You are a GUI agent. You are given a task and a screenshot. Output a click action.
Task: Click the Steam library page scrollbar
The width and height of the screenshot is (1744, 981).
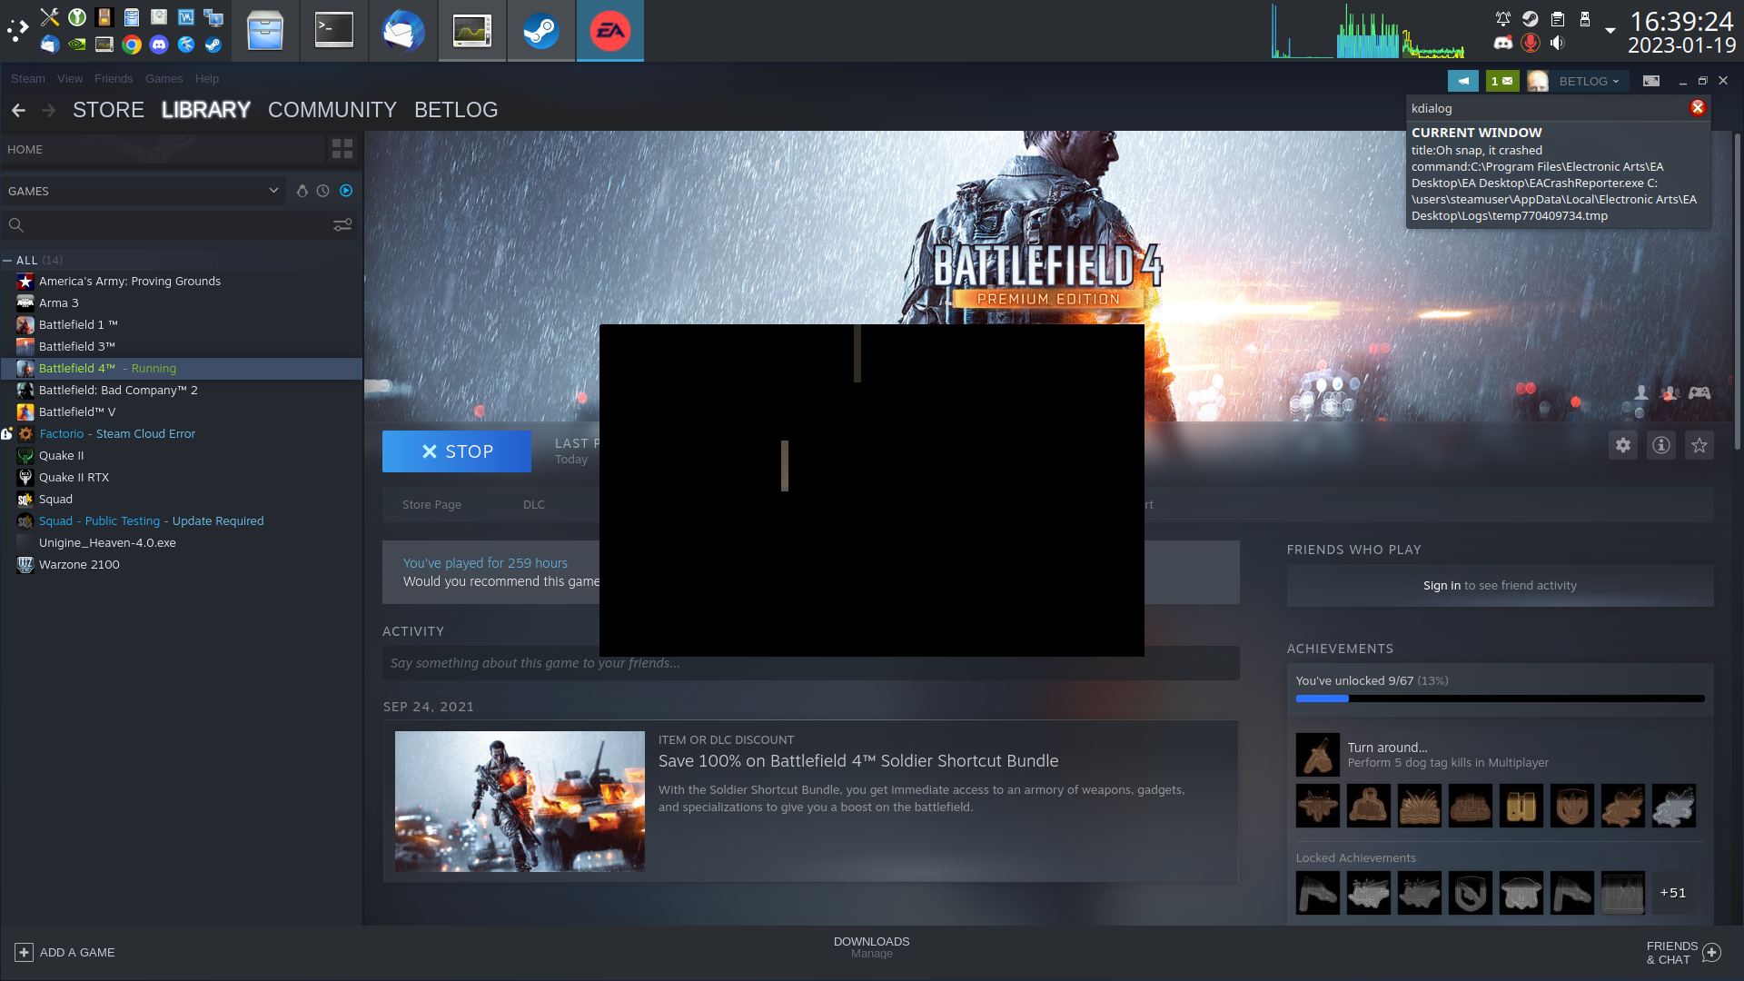1738,291
